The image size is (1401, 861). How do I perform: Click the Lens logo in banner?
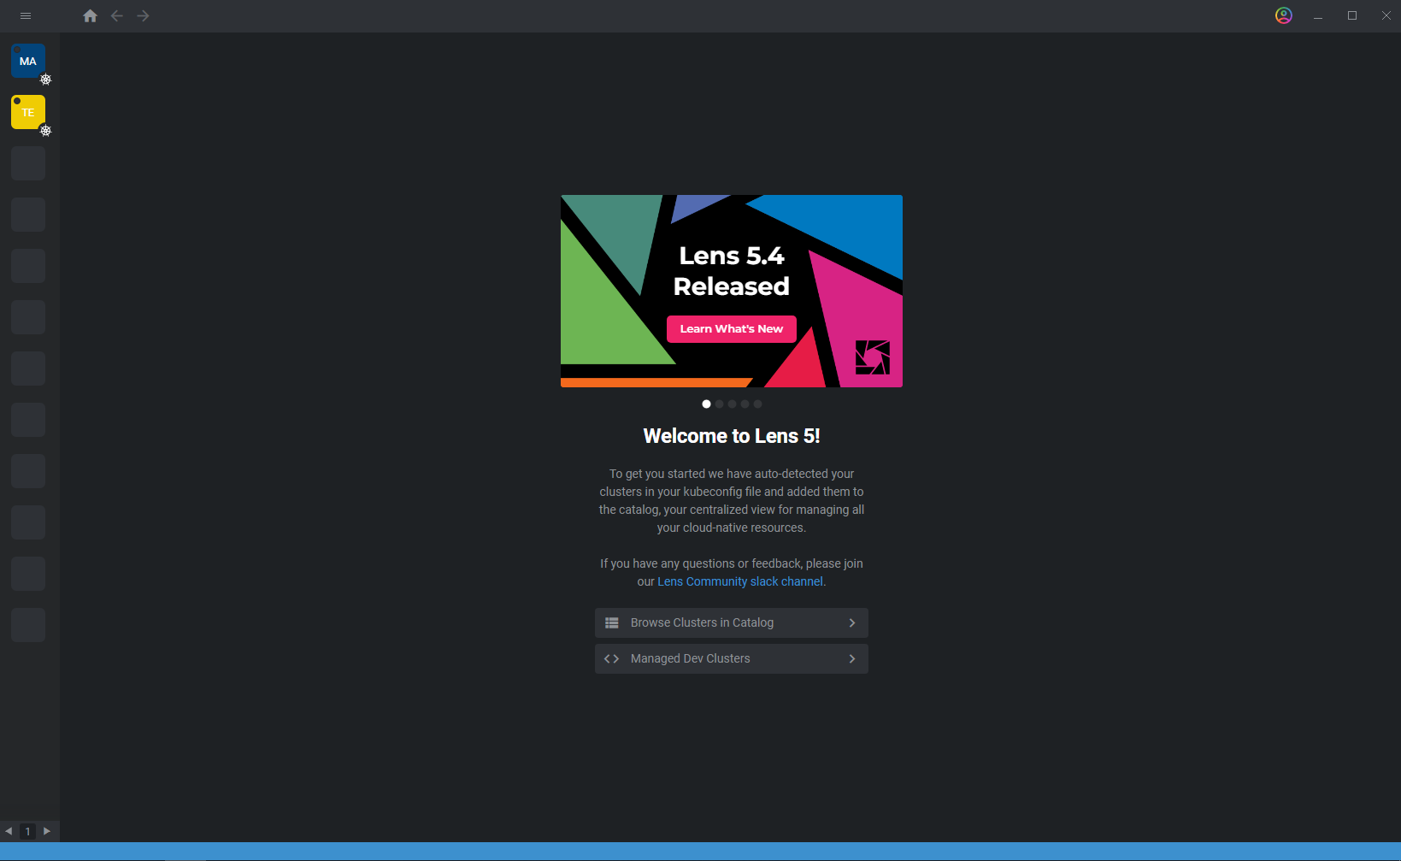coord(873,357)
